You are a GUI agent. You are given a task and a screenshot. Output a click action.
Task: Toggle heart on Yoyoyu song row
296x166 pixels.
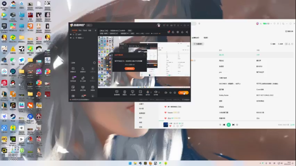(x=165, y=113)
